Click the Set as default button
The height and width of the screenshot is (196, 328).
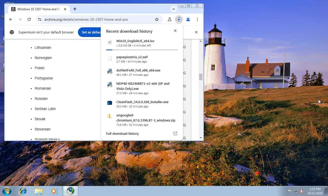coord(90,32)
